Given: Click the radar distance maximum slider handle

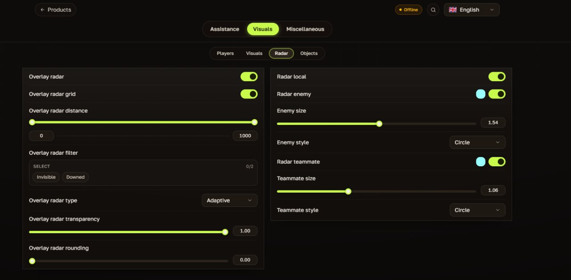Looking at the screenshot, I should (x=255, y=122).
